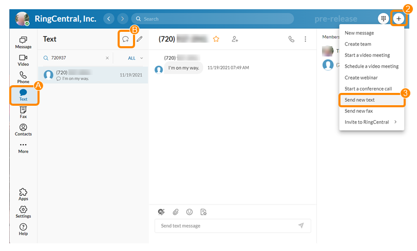Attach a file using paperclip icon

pos(175,211)
